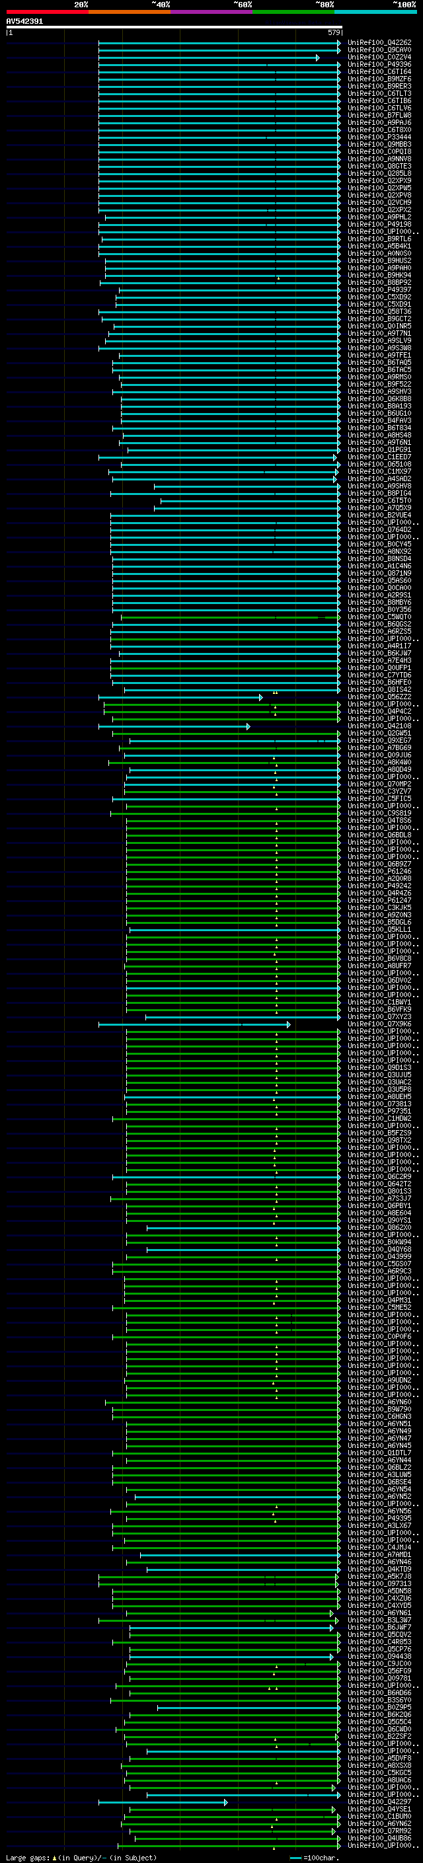This screenshot has width=423, height=1863.
Task: Click the green ~80% identity legend bar
Action: (x=293, y=12)
